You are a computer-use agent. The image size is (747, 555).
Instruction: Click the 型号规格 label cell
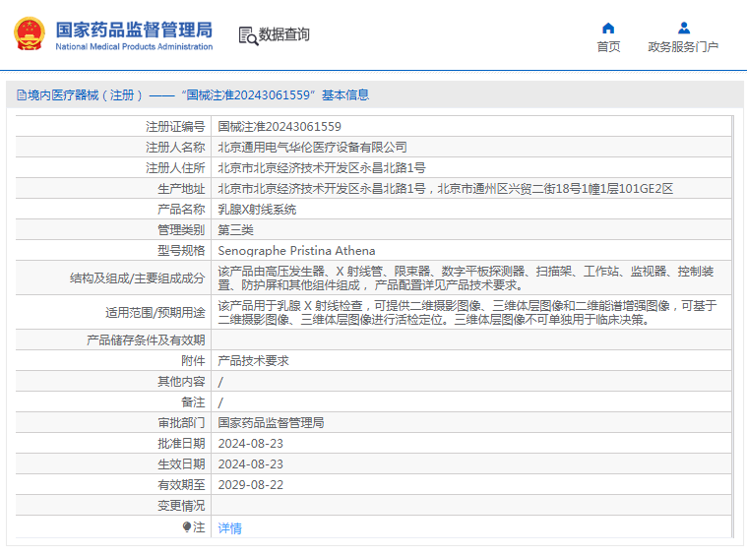pyautogui.click(x=181, y=251)
